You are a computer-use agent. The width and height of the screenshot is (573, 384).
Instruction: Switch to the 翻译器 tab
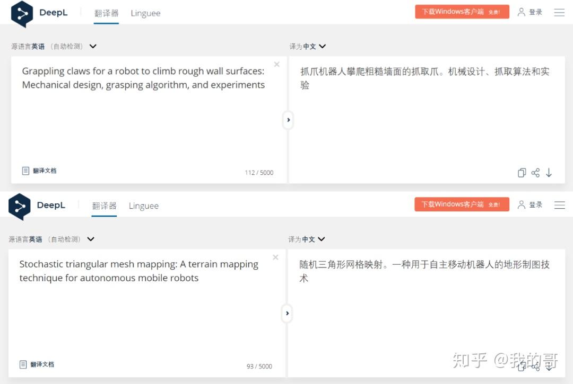tap(106, 13)
